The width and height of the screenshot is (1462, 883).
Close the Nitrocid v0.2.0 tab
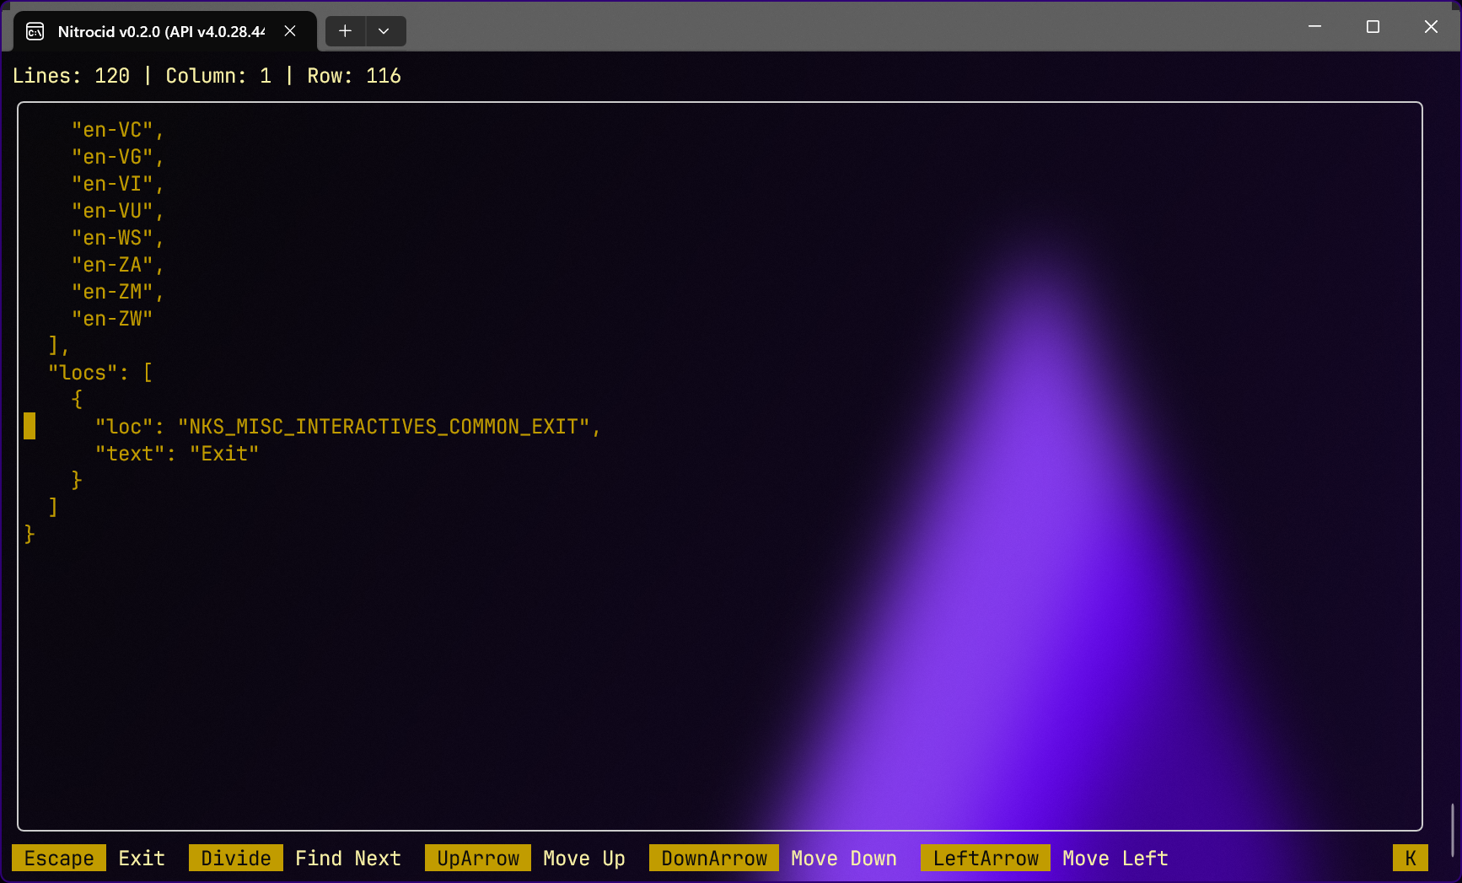click(290, 31)
